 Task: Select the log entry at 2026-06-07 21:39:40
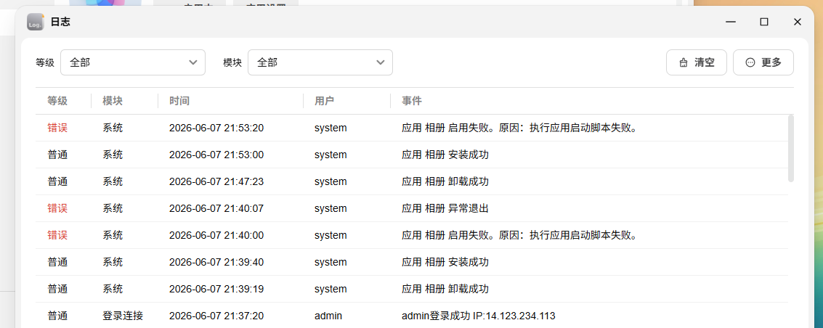pos(412,262)
